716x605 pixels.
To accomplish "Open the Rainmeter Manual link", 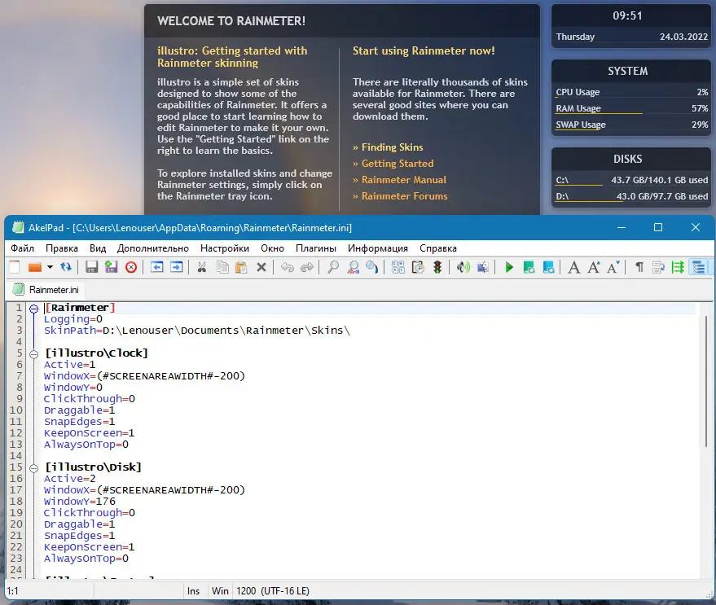I will pyautogui.click(x=404, y=180).
